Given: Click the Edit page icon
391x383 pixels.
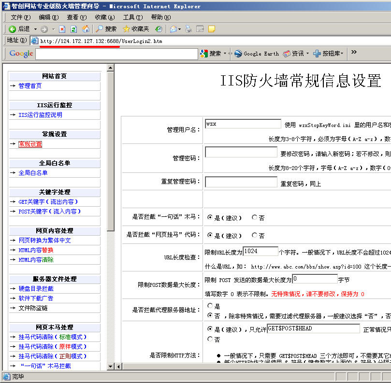Looking at the screenshot, I should (x=200, y=29).
